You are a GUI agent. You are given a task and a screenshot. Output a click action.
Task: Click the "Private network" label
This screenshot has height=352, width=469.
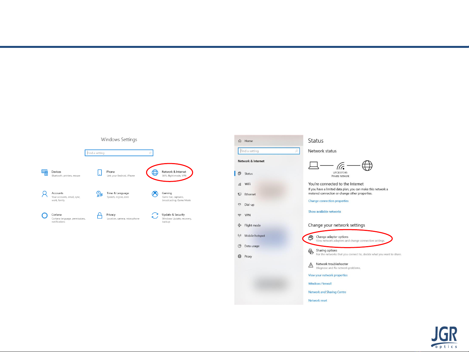[x=340, y=176]
